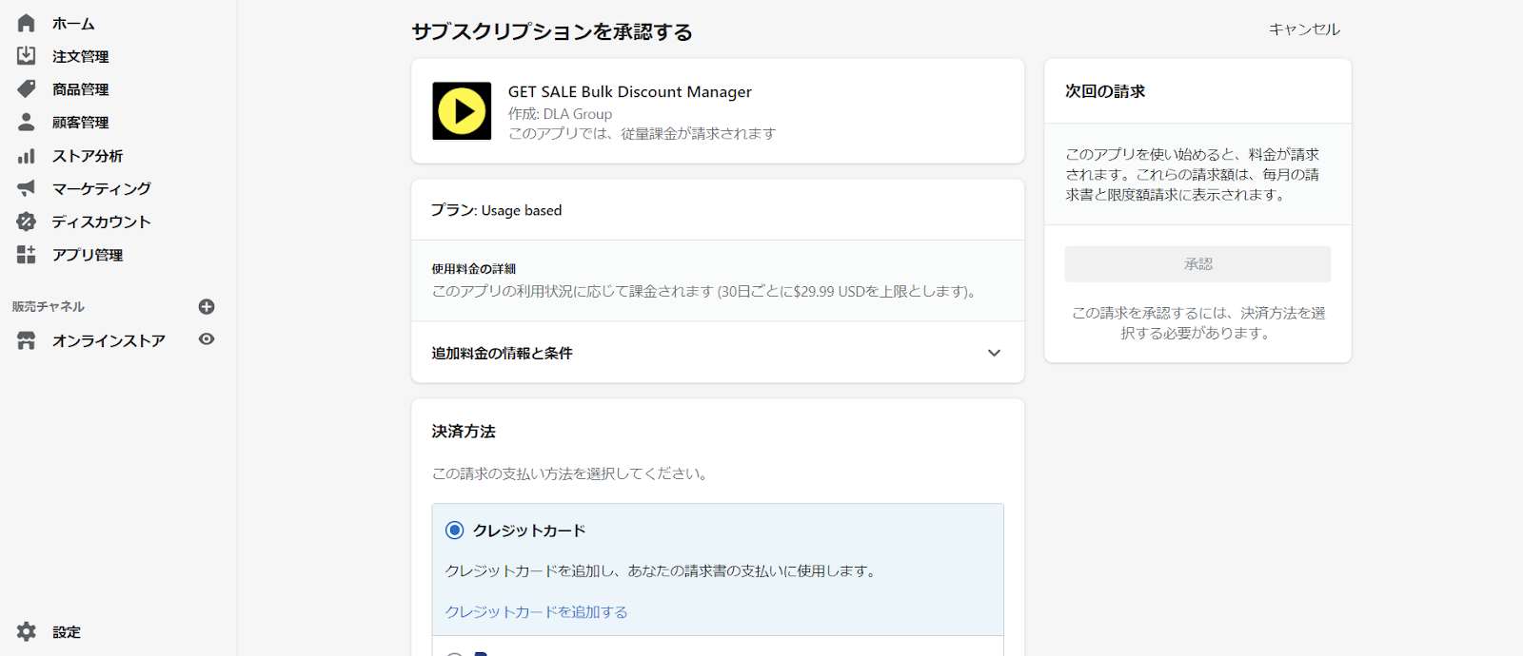Click the settings gear icon
Screen dimensions: 1523x656
pyautogui.click(x=26, y=631)
